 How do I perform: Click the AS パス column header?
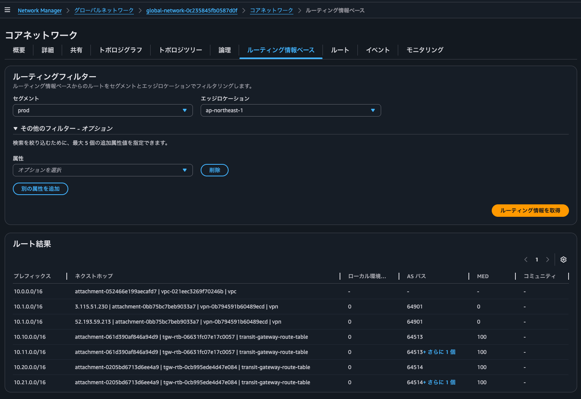[x=416, y=276]
